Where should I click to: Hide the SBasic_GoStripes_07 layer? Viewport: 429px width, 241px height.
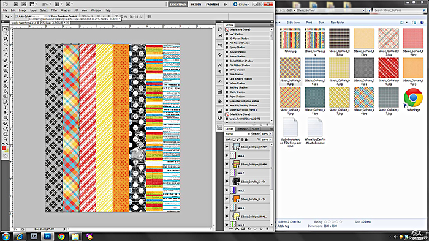coord(227,147)
